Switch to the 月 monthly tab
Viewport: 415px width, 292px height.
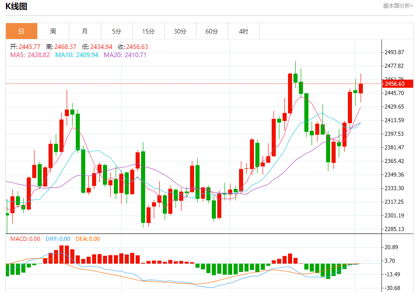point(85,31)
